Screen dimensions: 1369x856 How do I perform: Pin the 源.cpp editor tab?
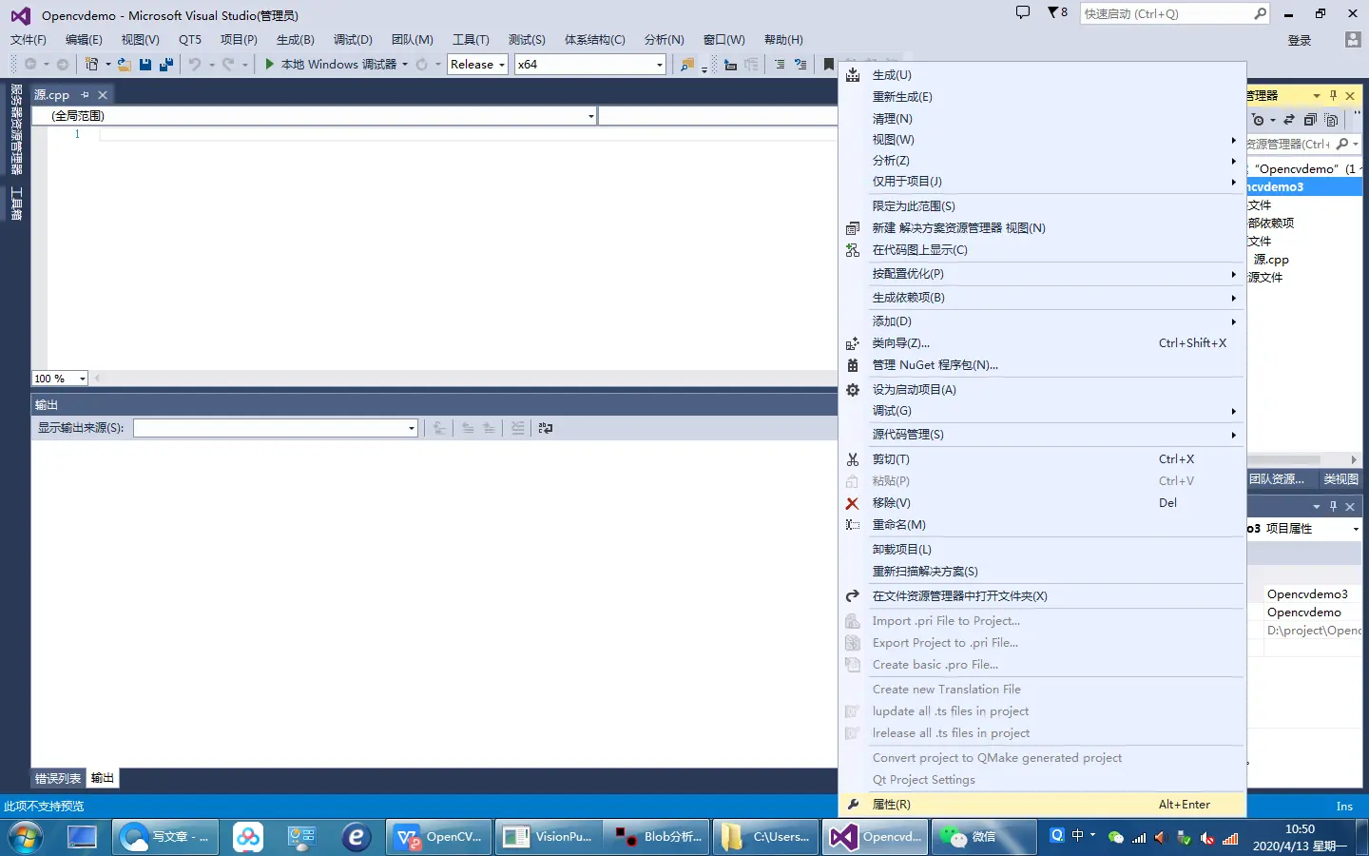[85, 95]
